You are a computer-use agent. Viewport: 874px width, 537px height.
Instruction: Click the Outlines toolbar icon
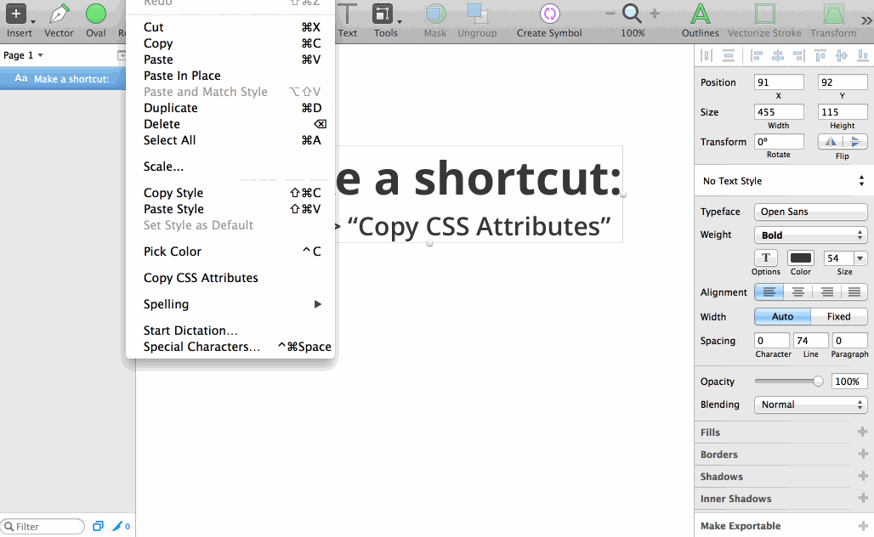point(700,15)
